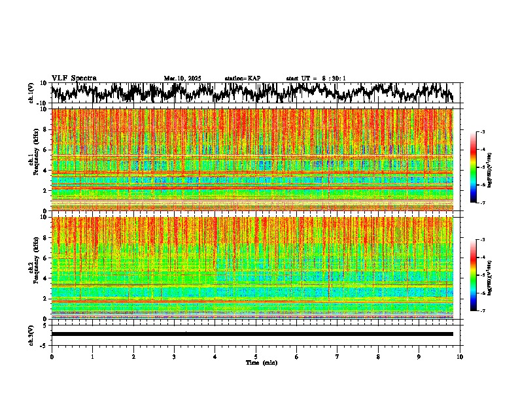The image size is (518, 400).
Task: Click the '-3' label on ch.1 color scale
Action: pos(482,131)
